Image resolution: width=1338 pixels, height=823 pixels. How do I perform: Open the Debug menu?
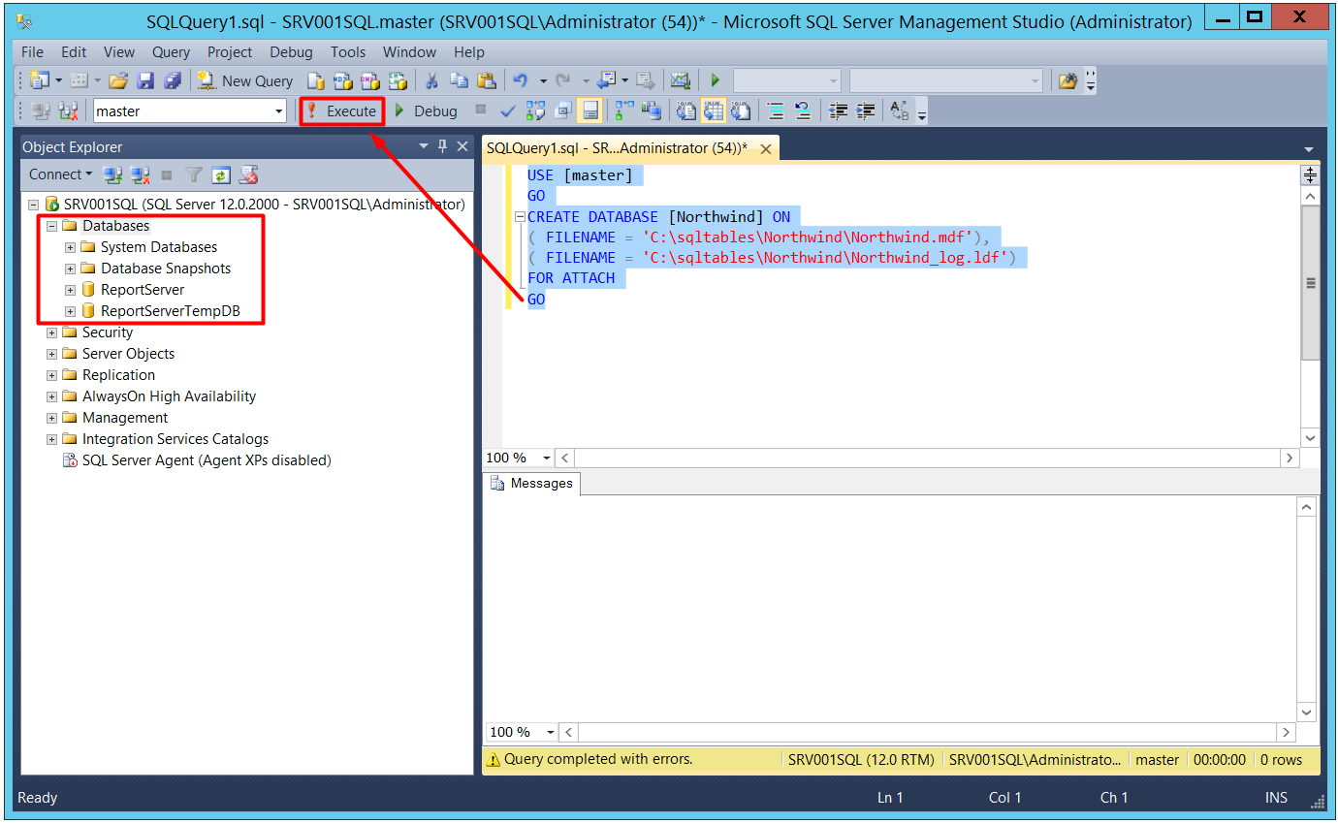291,52
